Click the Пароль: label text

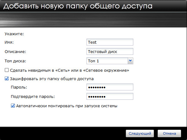coord(19,87)
